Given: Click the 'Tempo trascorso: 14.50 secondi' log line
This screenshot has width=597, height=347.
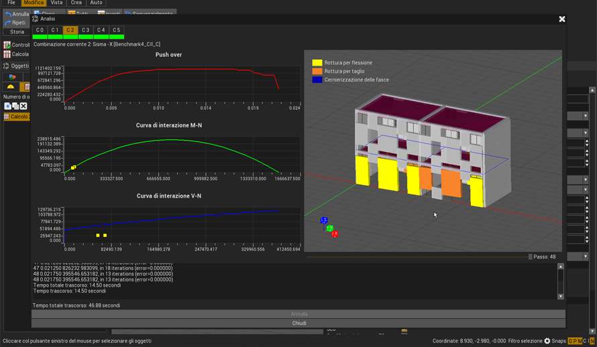Looking at the screenshot, I should tap(70, 291).
